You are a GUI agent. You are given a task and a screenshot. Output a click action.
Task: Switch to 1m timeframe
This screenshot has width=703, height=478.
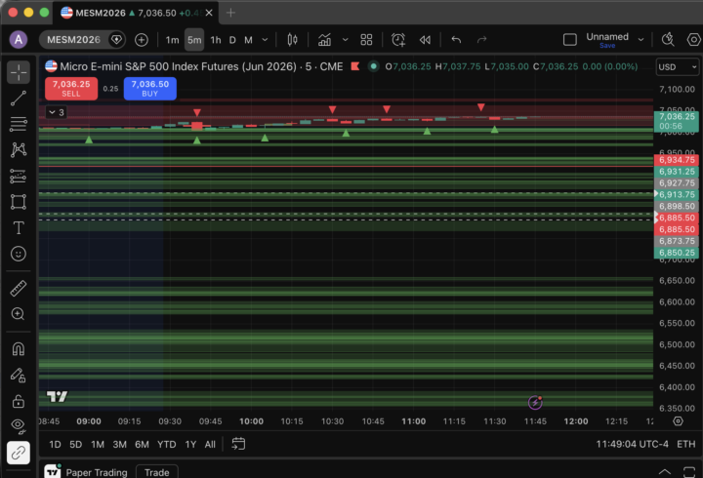pos(172,40)
